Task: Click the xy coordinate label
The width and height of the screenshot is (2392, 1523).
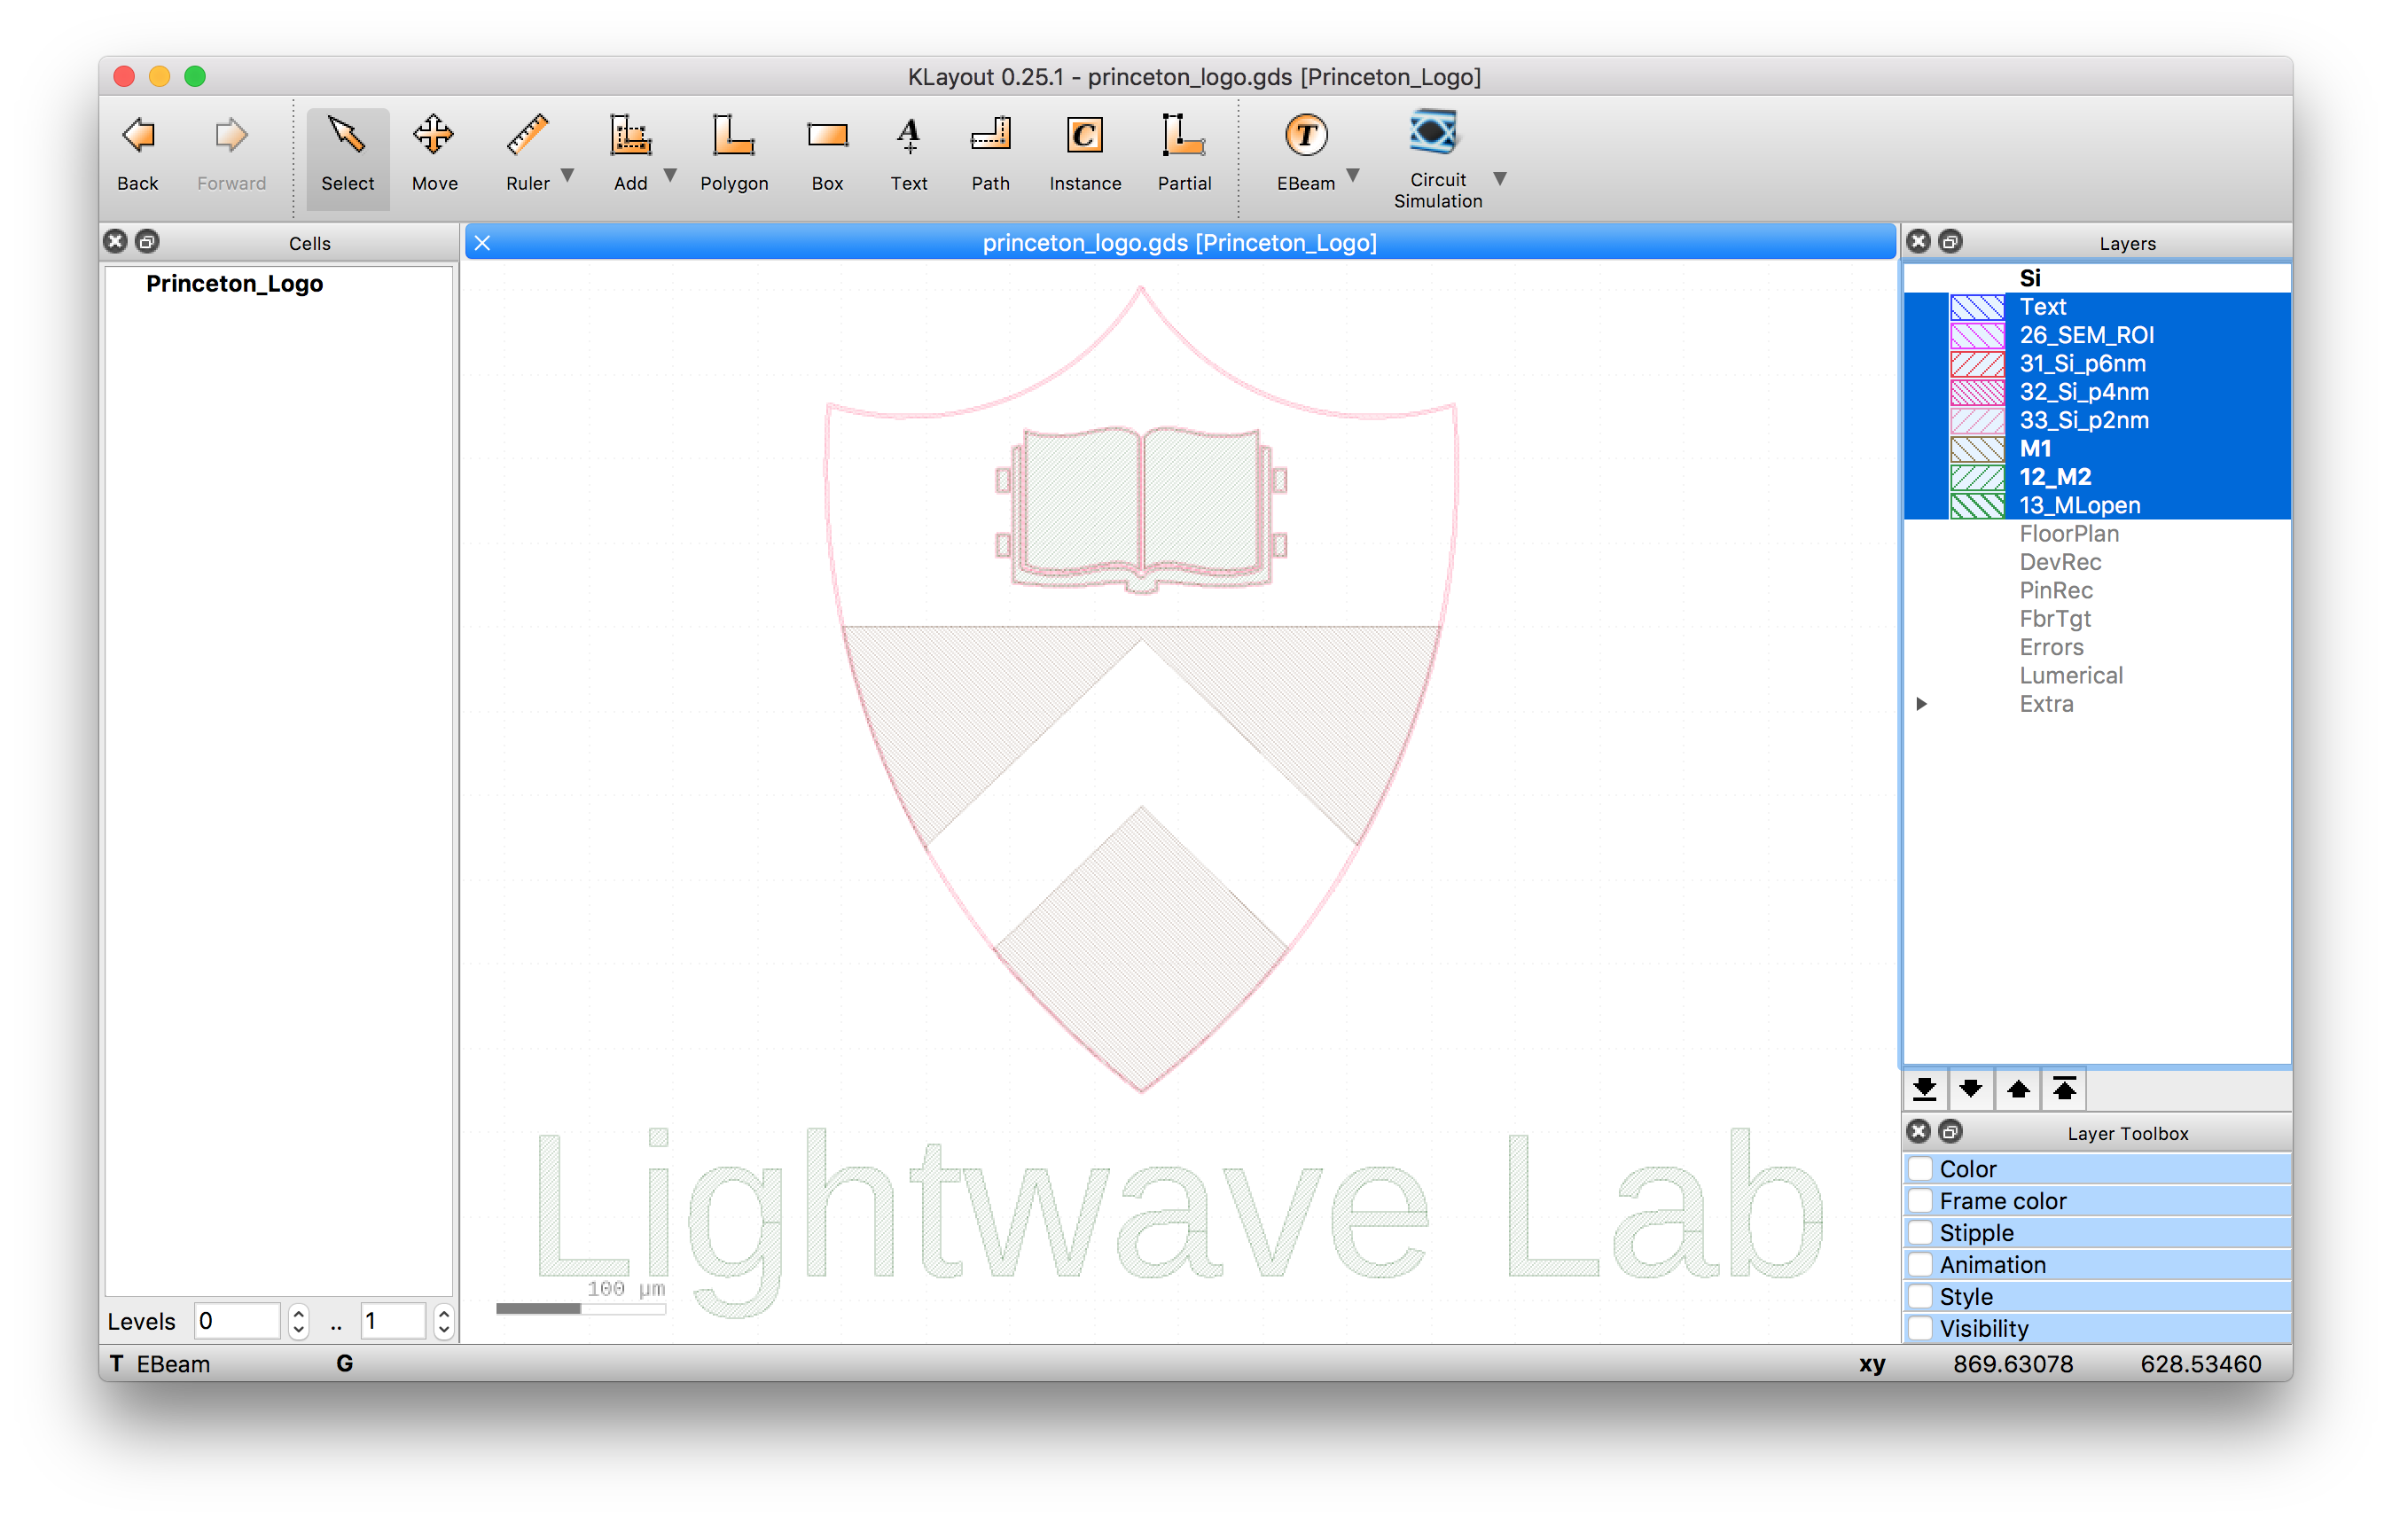Action: pos(1872,1364)
